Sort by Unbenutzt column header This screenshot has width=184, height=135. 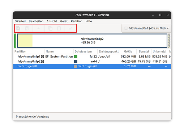point(159,51)
